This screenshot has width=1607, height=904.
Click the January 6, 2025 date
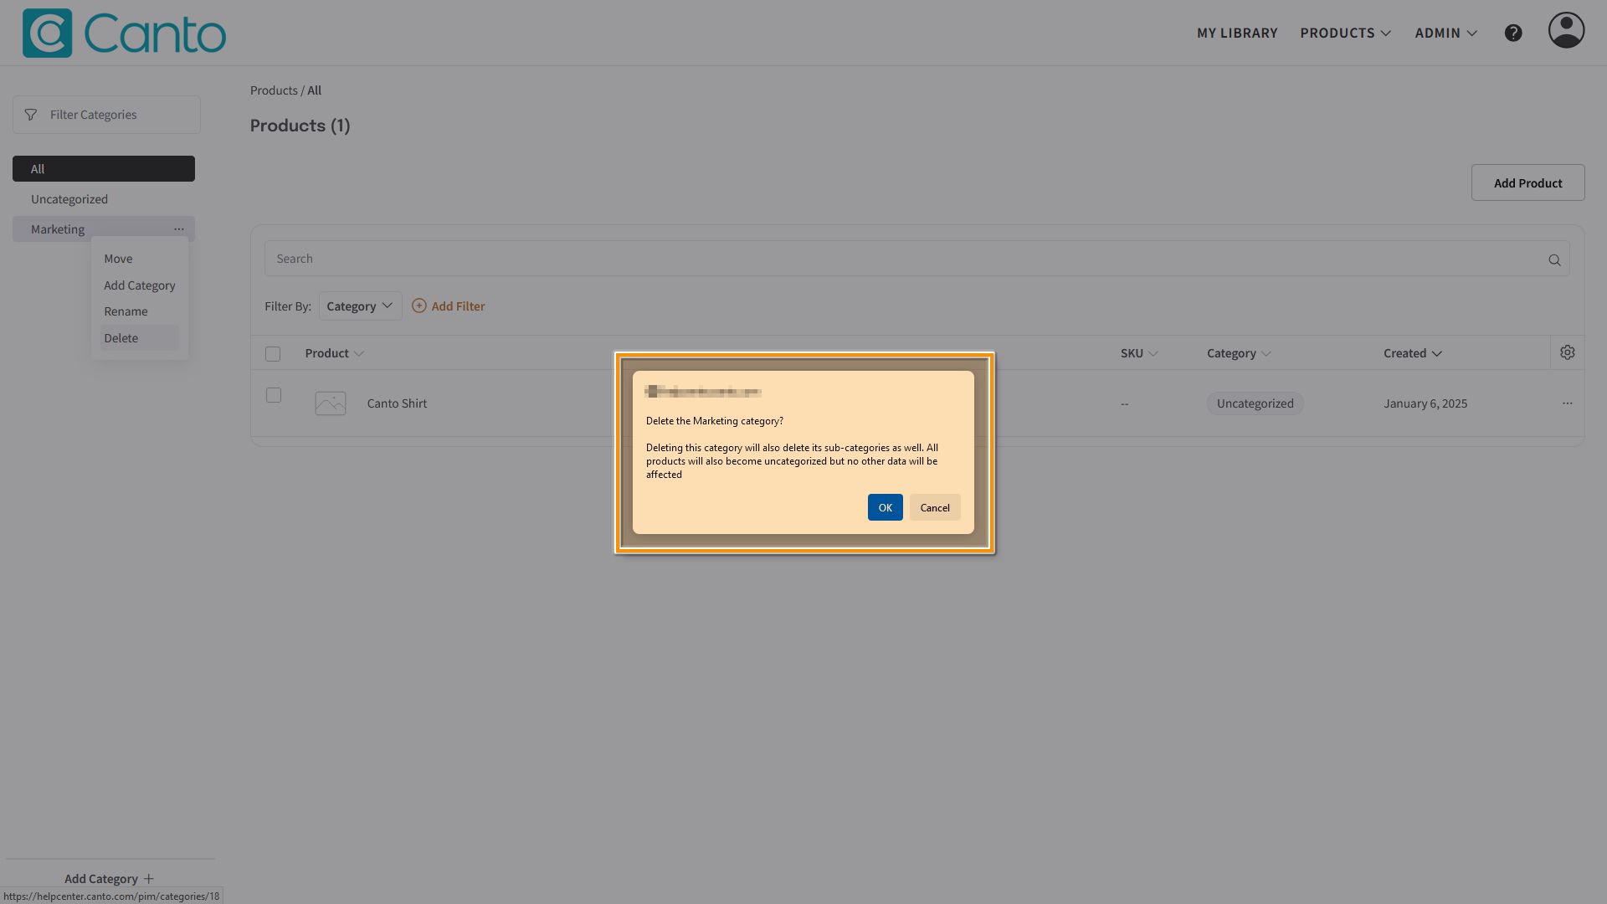click(1425, 403)
